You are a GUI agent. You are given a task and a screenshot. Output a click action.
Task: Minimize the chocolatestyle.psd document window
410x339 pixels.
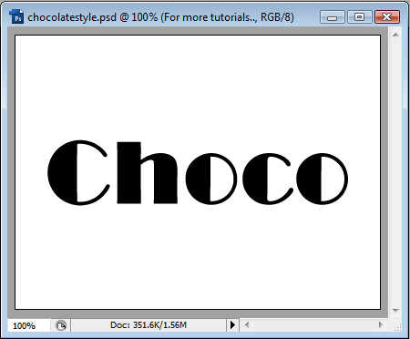(x=333, y=17)
